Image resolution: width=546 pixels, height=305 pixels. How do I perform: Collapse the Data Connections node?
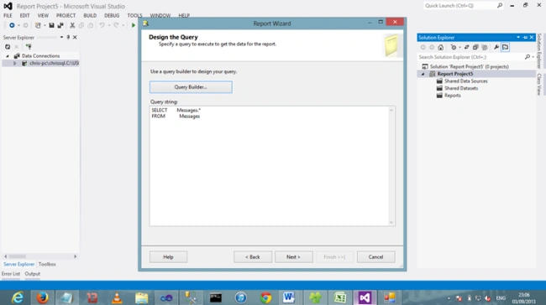(x=8, y=56)
